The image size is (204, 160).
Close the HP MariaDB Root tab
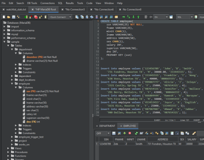coord(33,9)
